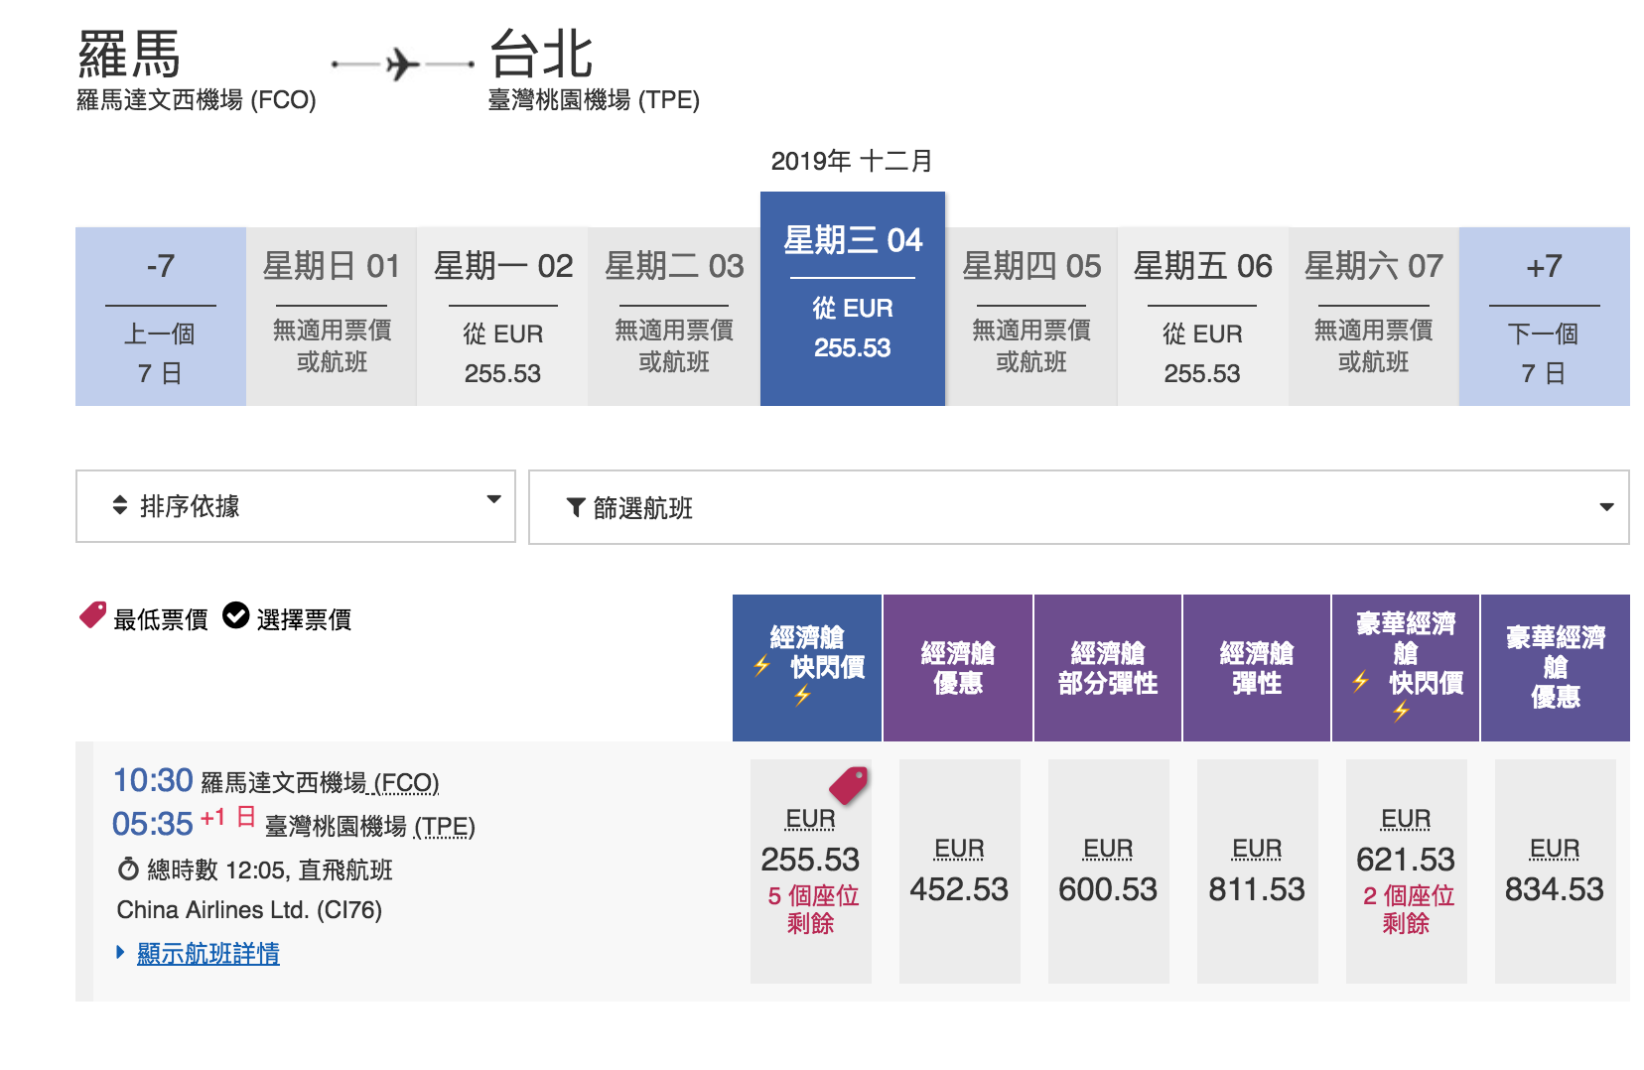
Task: Select date 星期六 07
Action: pos(1373,317)
